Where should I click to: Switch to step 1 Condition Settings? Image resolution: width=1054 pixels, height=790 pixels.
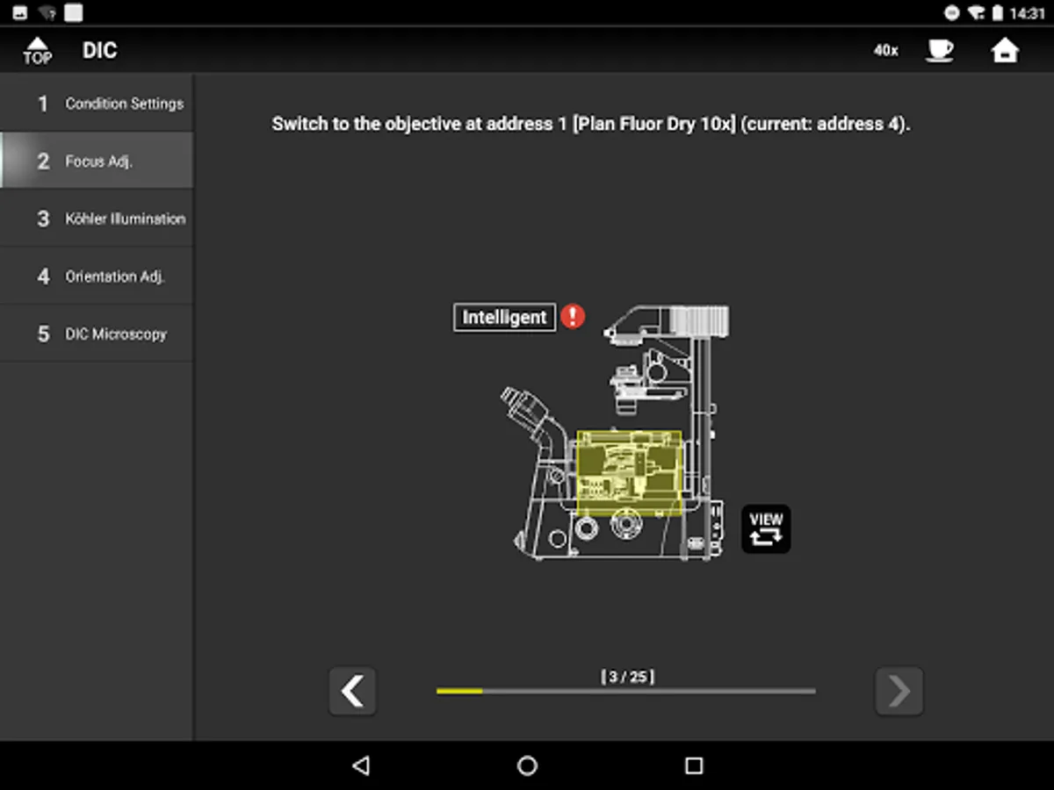(x=97, y=103)
